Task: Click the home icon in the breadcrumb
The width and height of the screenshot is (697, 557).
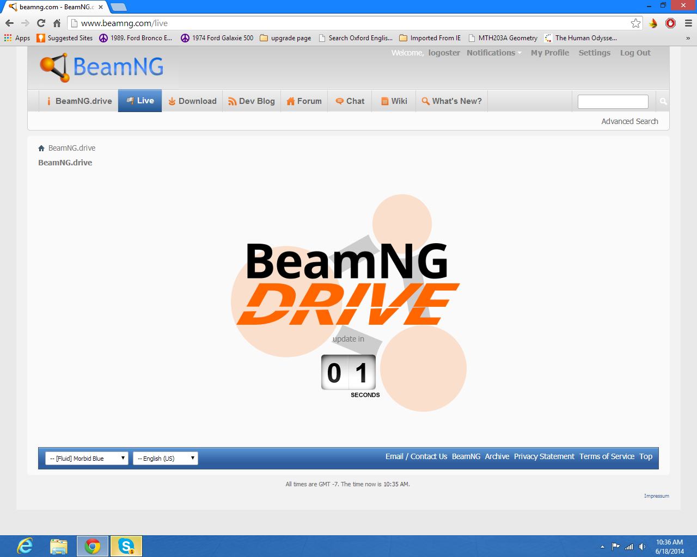Action: coord(41,148)
